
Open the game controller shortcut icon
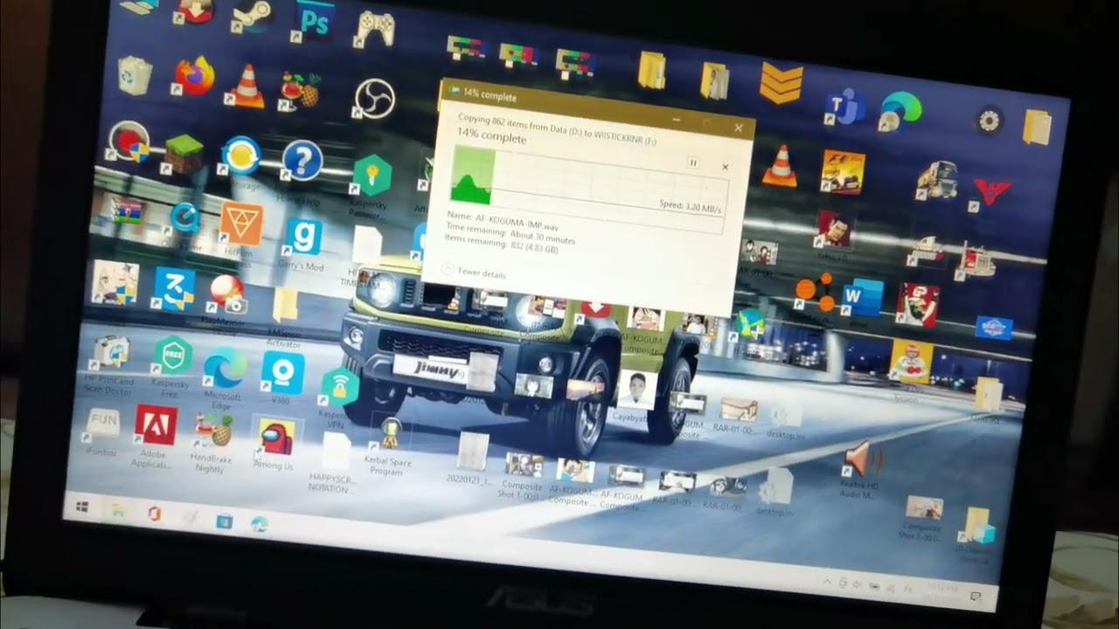coord(376,28)
